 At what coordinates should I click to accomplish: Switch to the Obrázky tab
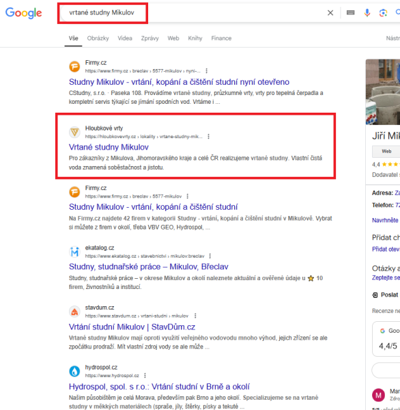tap(98, 38)
